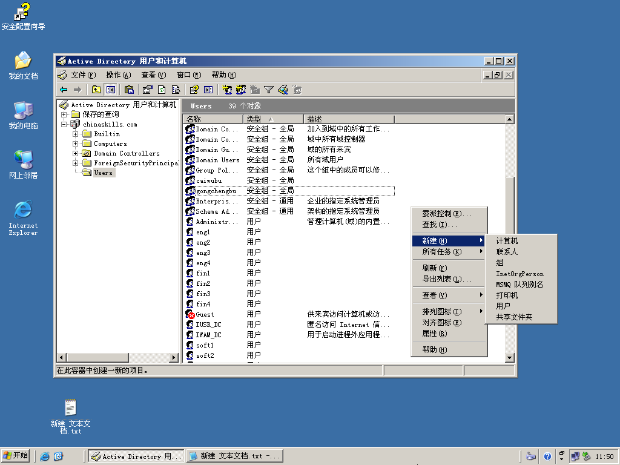
Task: Open the My Documents desktop icon
Action: (24, 65)
